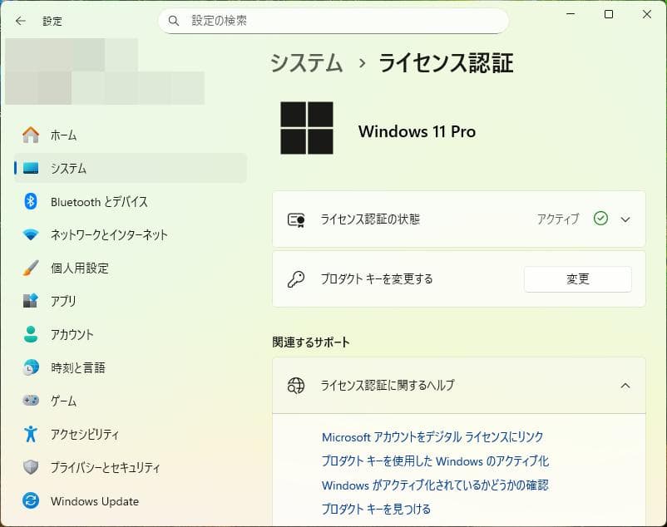Click the globe help icon
Screen dimensions: 667x527
coord(296,386)
